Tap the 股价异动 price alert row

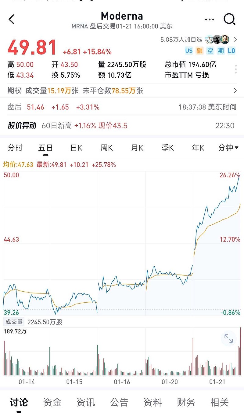tap(122, 126)
